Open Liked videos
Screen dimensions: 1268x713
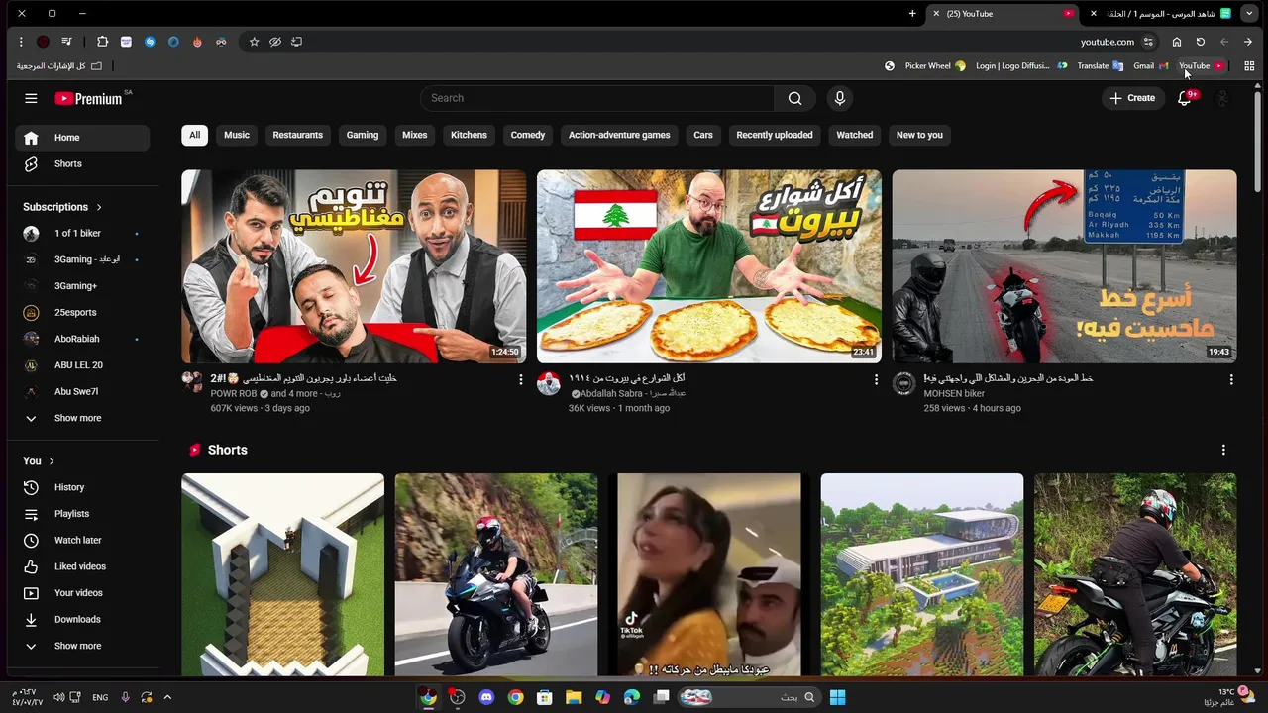pos(82,566)
